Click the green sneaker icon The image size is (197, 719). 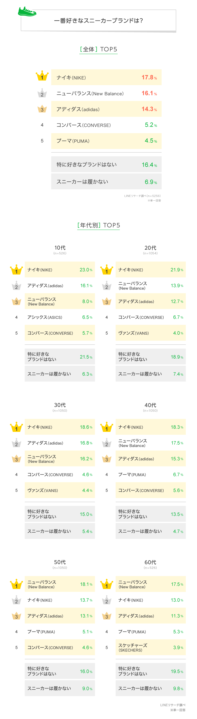coord(27,12)
